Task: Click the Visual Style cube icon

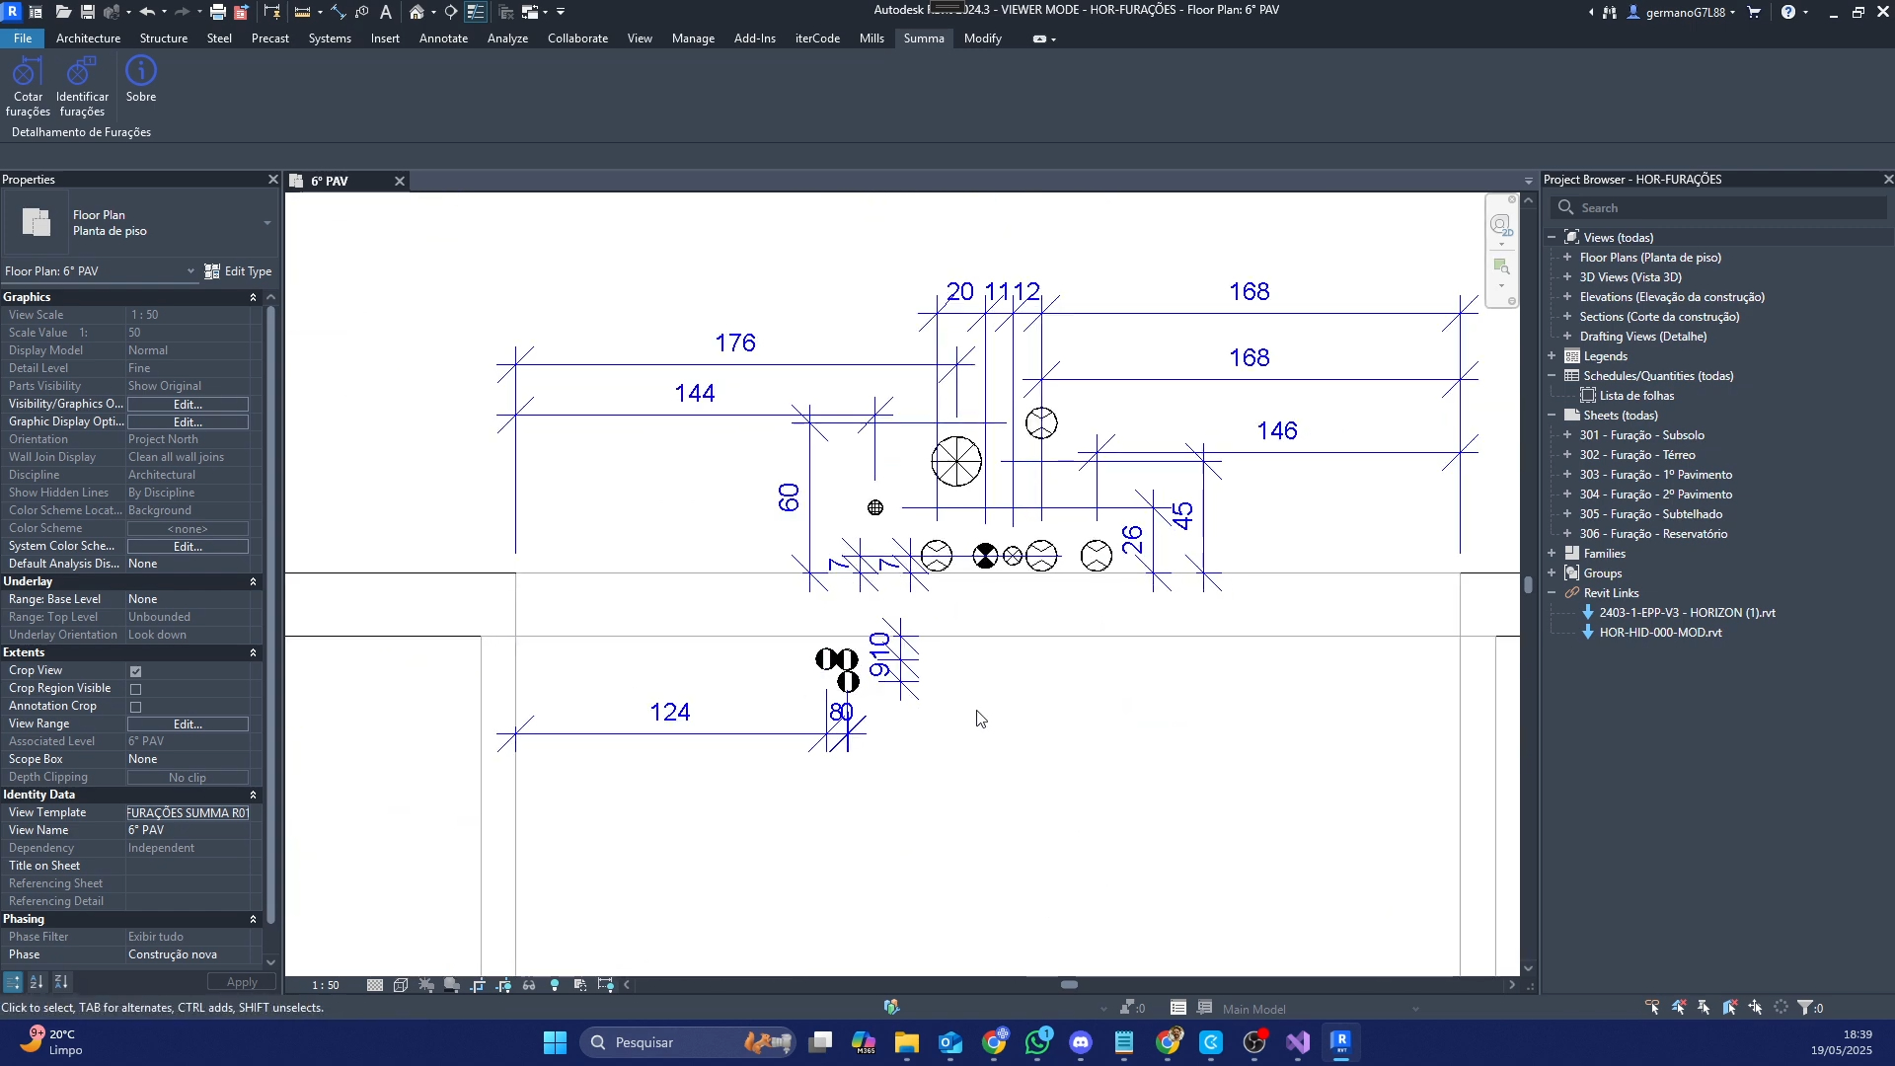Action: [x=401, y=985]
